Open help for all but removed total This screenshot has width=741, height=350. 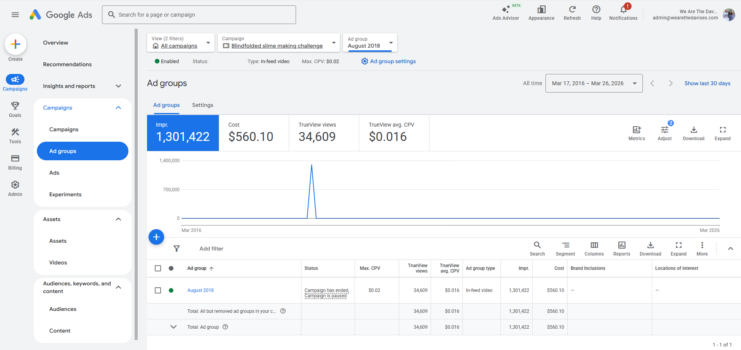click(x=283, y=311)
